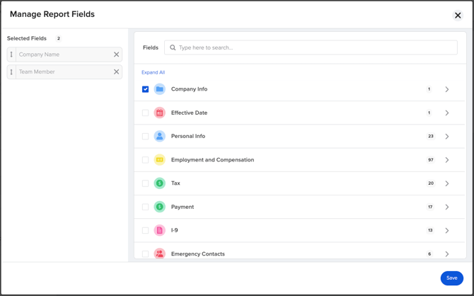Click the Company Info folder icon
Viewport: 474px width, 296px height.
(x=160, y=89)
